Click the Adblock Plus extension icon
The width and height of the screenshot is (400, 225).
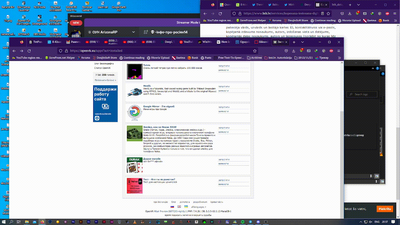pos(331,51)
